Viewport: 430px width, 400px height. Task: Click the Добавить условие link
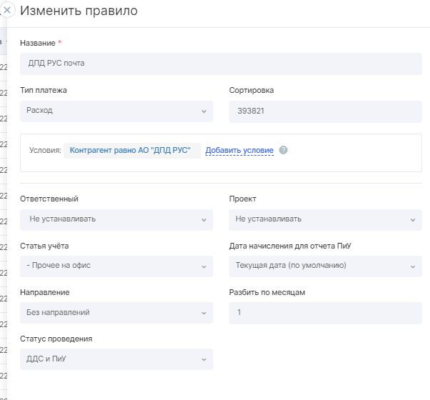(x=239, y=151)
